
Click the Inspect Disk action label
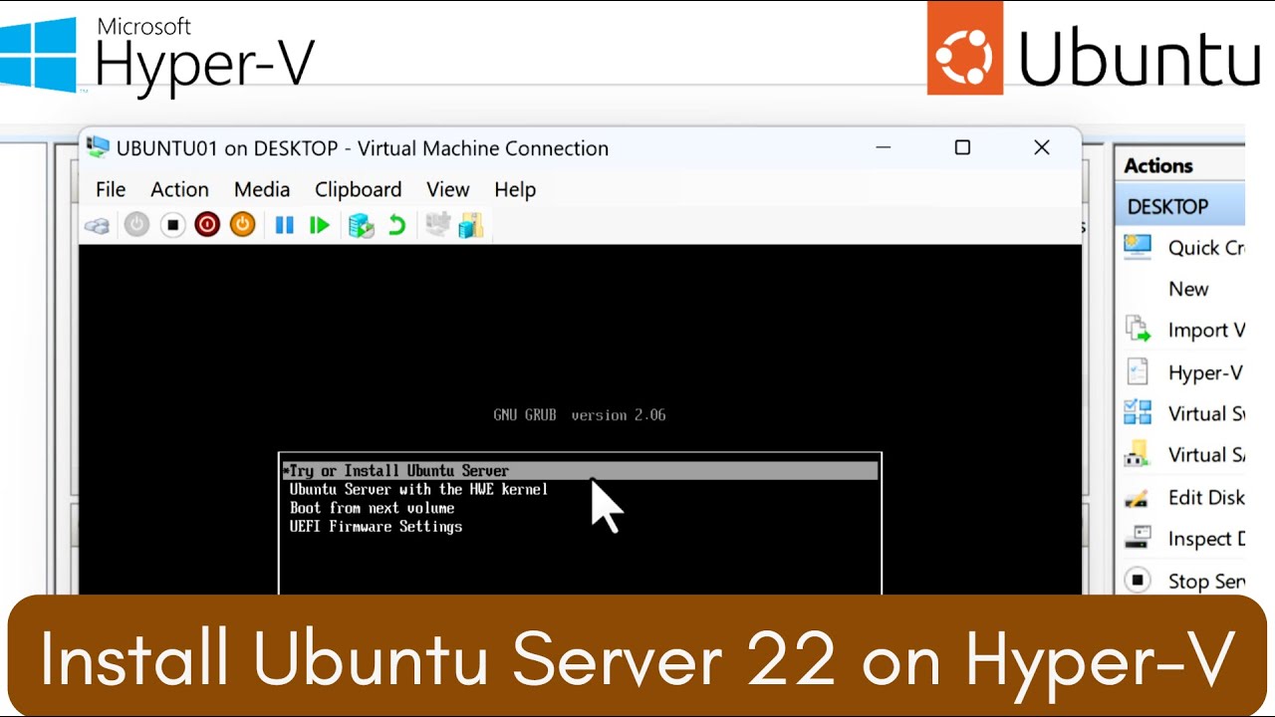pyautogui.click(x=1206, y=539)
